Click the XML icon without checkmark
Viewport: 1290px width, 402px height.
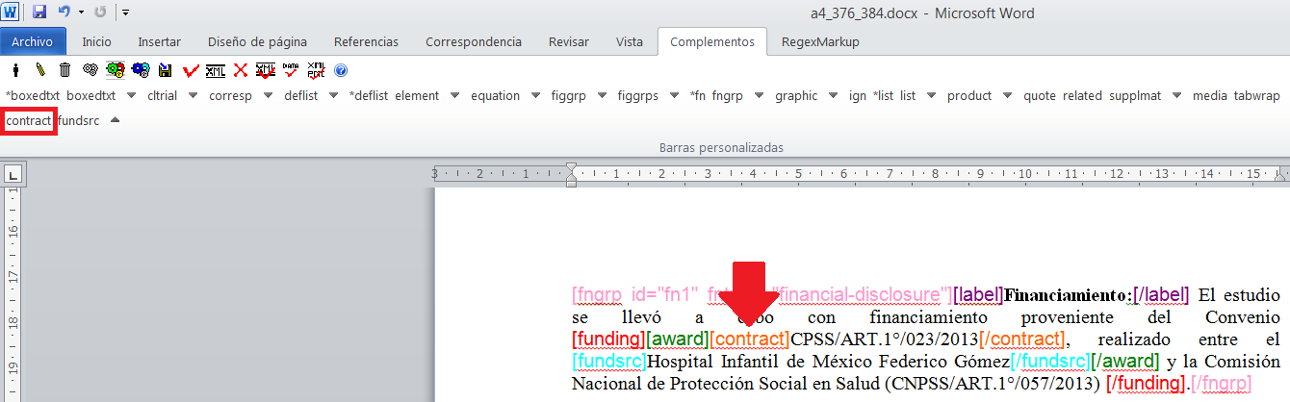217,70
